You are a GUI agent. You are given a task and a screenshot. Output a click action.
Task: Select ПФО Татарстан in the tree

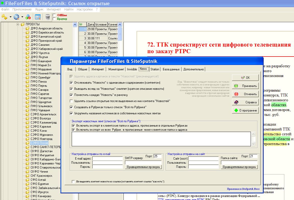[x=41, y=98]
